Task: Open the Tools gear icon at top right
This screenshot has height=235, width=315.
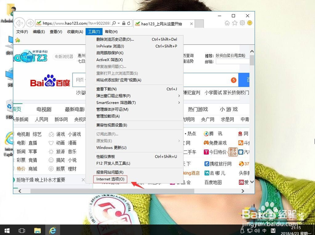Action: coord(242,23)
